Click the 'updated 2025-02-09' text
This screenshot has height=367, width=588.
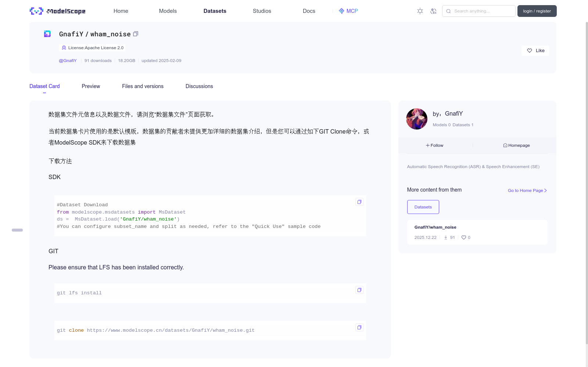[161, 61]
